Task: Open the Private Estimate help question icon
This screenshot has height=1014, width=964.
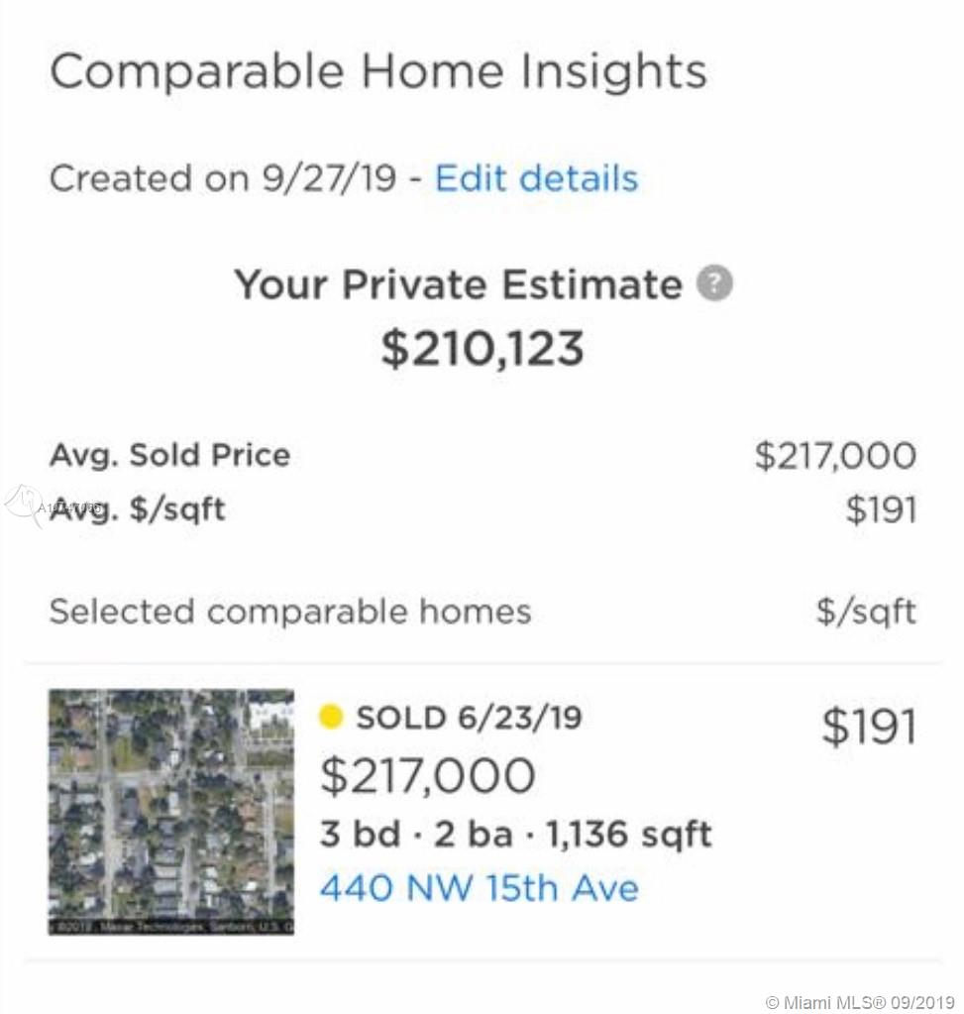Action: click(714, 284)
